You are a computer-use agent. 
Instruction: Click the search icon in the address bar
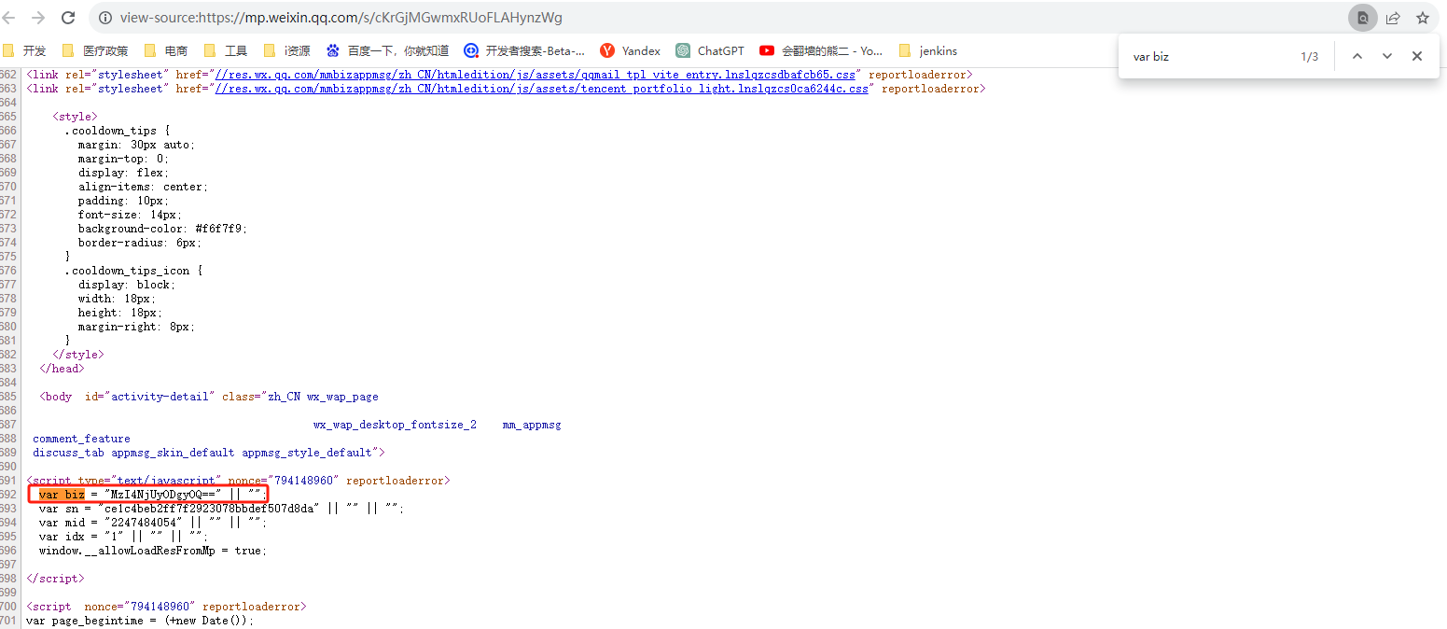[1363, 18]
